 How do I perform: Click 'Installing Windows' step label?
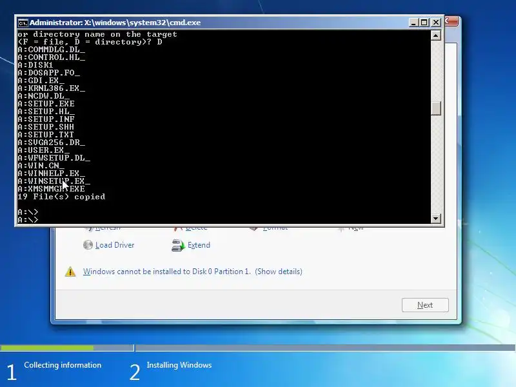179,365
